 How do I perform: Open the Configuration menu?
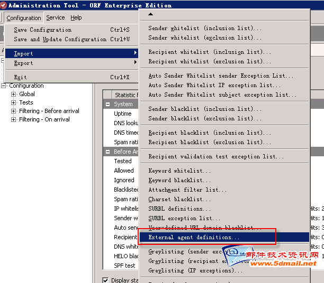click(23, 18)
